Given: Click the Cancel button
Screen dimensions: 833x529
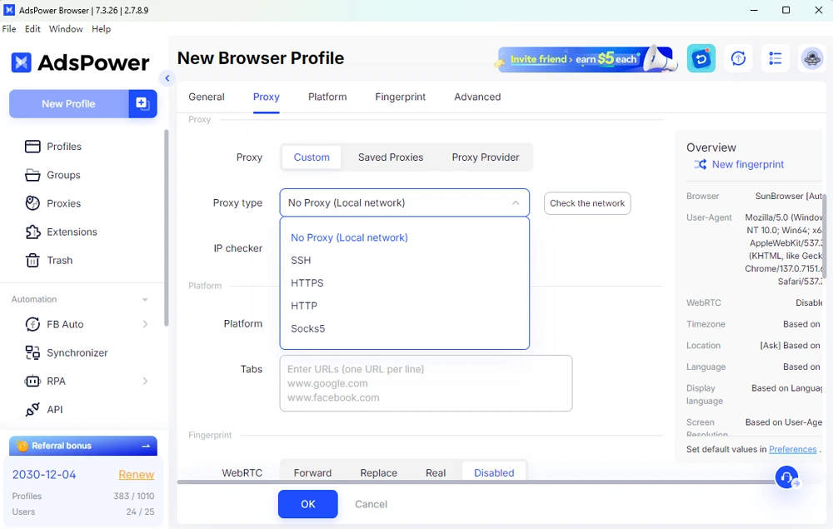Looking at the screenshot, I should click(371, 505).
